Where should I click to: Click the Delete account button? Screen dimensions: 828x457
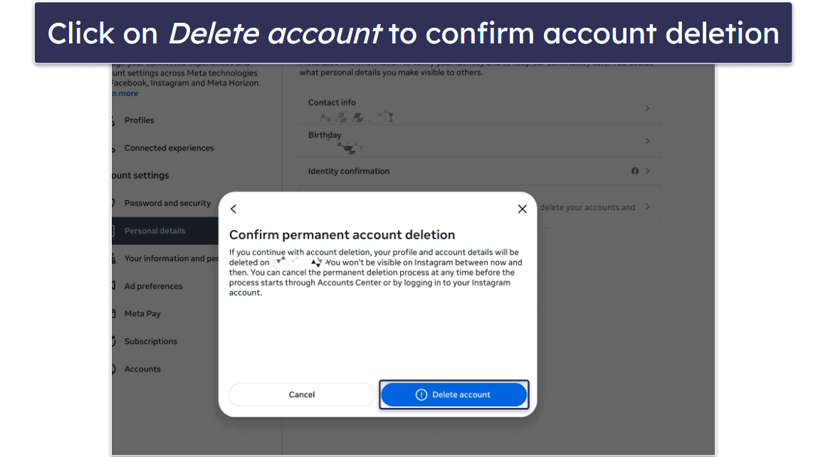454,394
